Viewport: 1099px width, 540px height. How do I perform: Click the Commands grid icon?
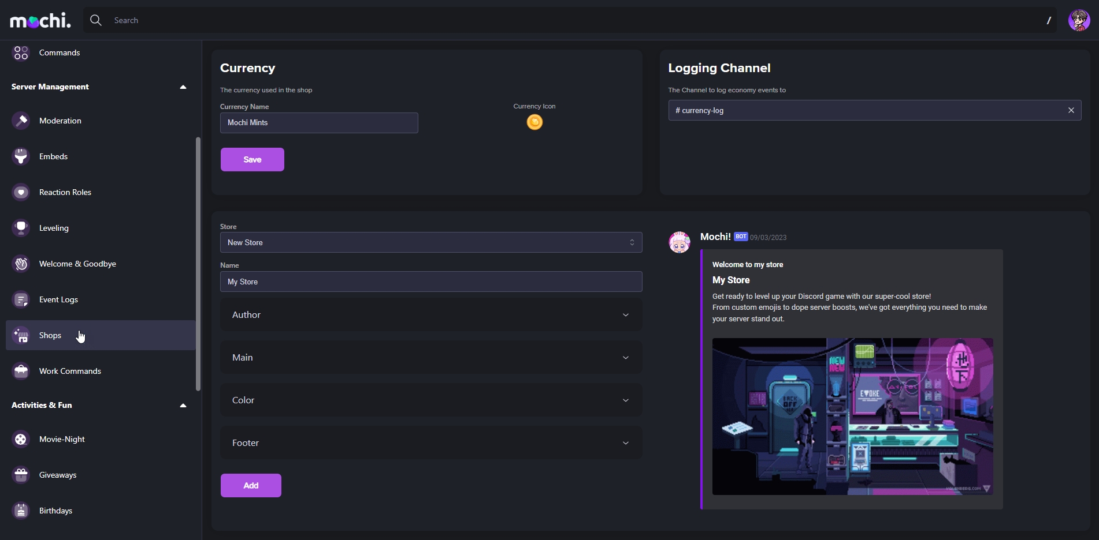point(21,52)
